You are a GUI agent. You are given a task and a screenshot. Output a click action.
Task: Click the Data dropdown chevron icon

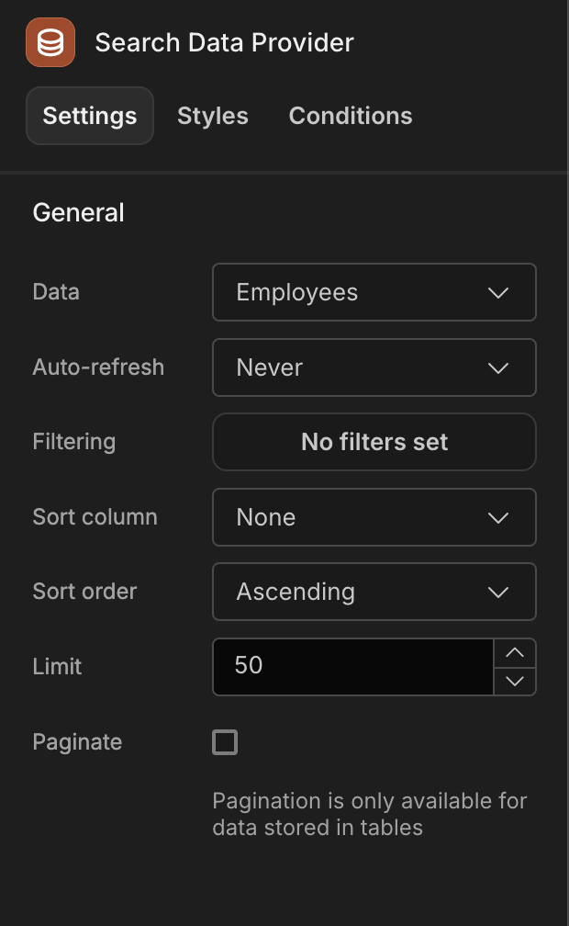click(498, 293)
